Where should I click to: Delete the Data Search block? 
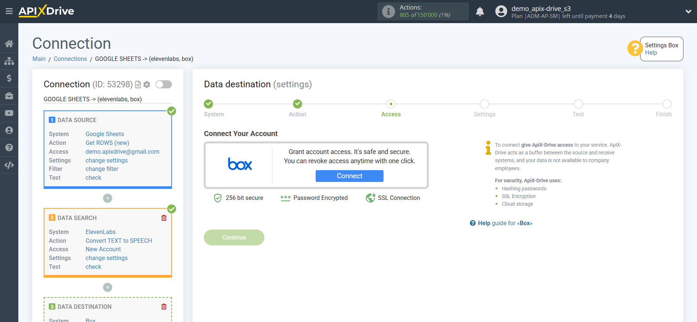(x=164, y=218)
